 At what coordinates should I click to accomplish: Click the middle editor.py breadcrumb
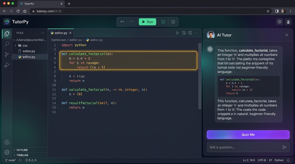(76, 40)
